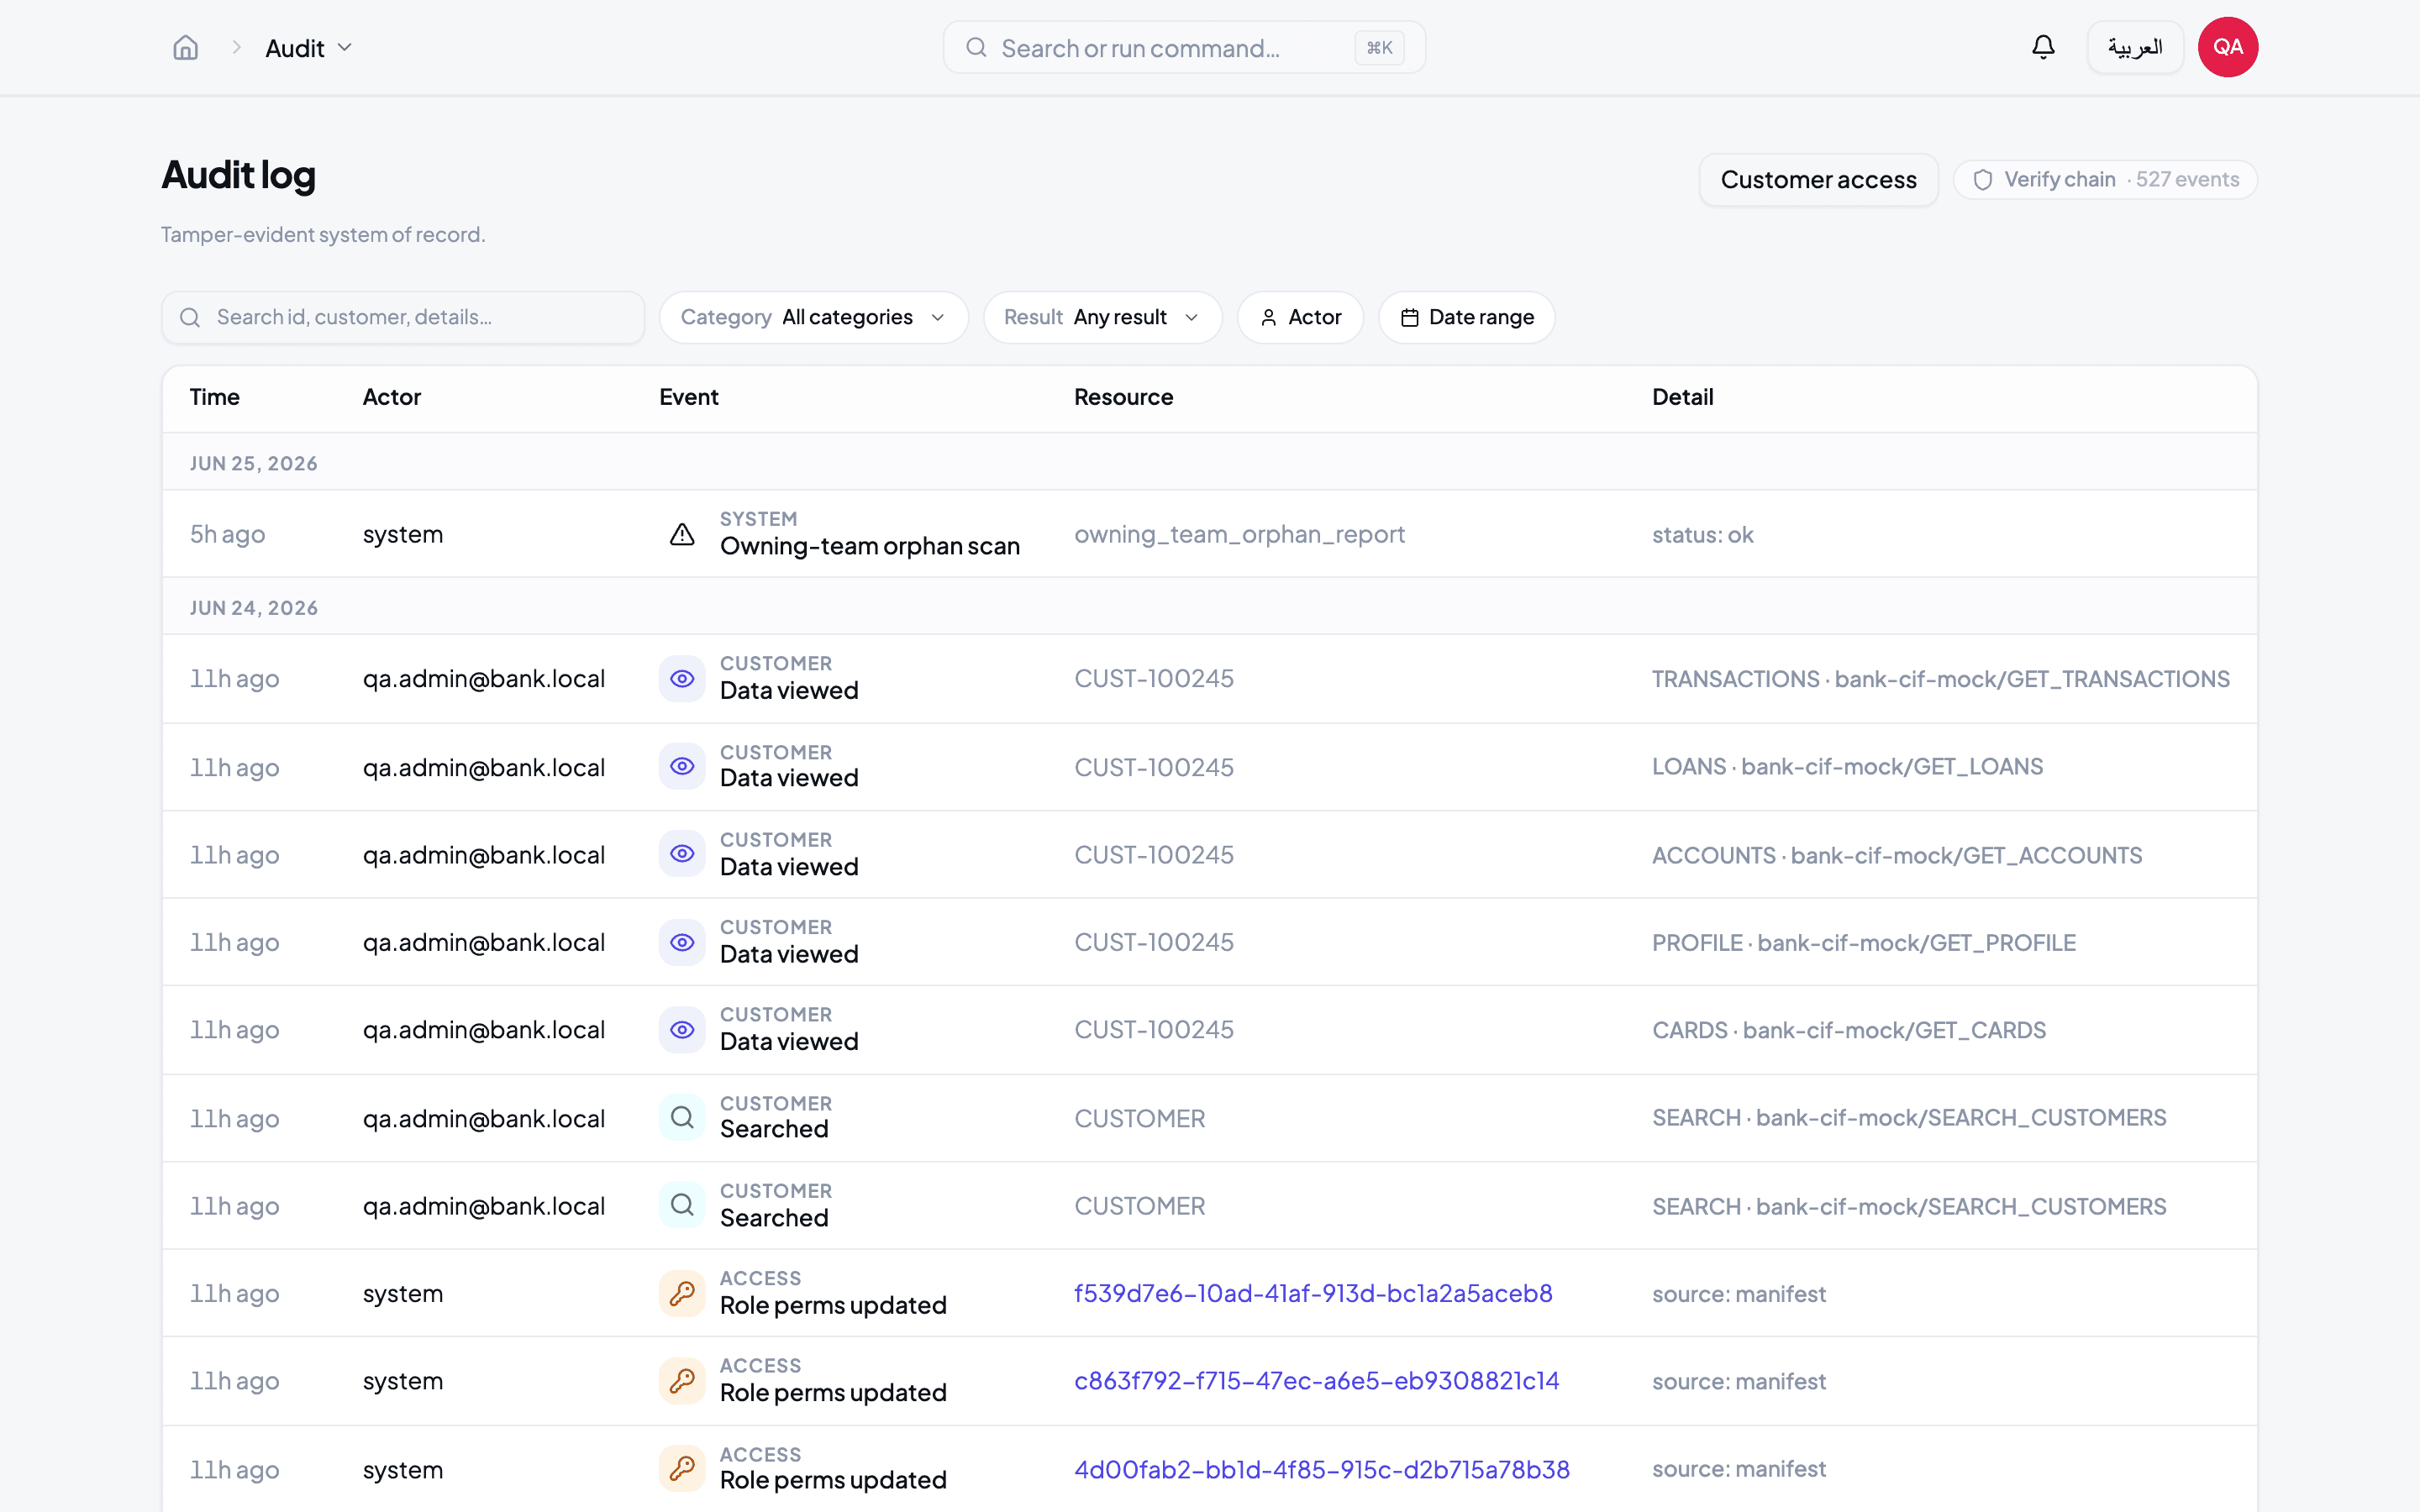Image resolution: width=2420 pixels, height=1512 pixels.
Task: Click the Event column header
Action: click(x=688, y=397)
